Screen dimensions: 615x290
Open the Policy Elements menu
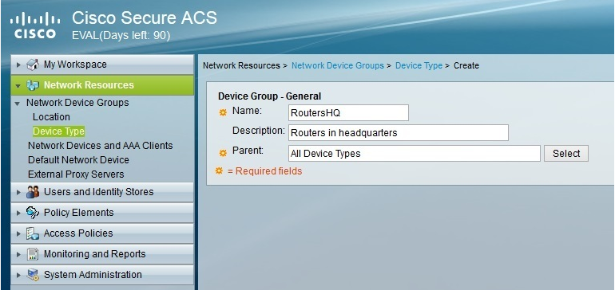pos(102,213)
